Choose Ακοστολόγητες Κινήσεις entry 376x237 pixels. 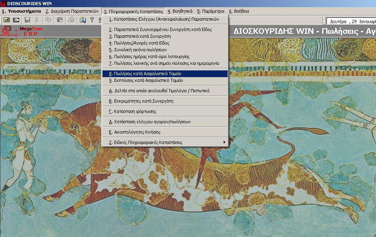165,132
